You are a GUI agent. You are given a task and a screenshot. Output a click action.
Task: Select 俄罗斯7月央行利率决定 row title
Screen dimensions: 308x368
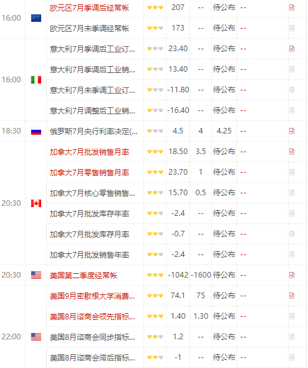click(94, 132)
